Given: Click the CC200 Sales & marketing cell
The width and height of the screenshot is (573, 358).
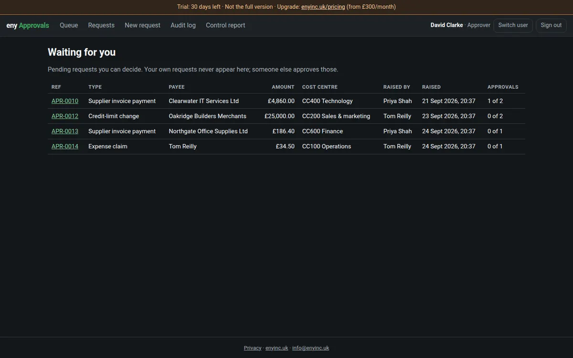Looking at the screenshot, I should coord(336,116).
